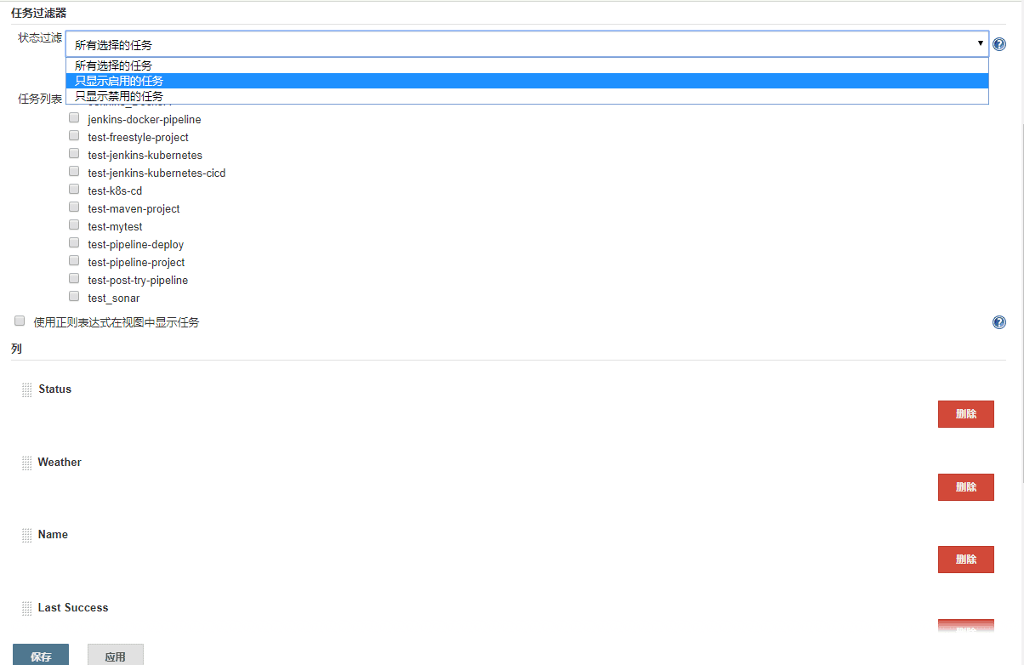Collapse the 状态过滤 dropdown via its arrow
Image resolution: width=1024 pixels, height=665 pixels.
(x=980, y=43)
